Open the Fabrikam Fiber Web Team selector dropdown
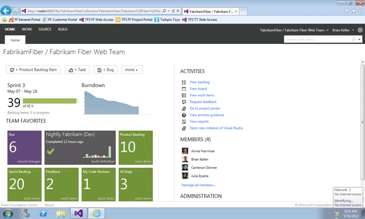 click(294, 30)
